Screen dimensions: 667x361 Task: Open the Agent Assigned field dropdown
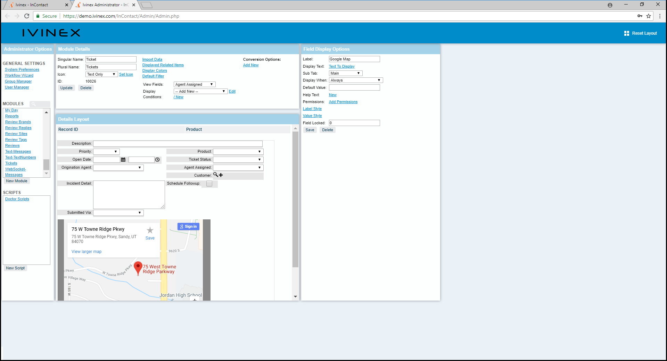238,168
